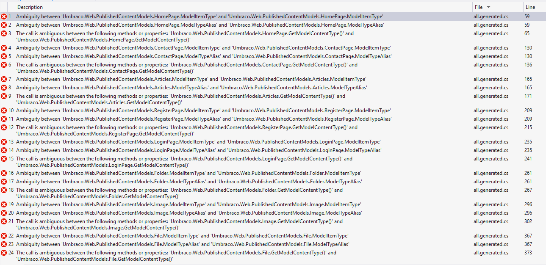Select HomePage.ModelTypeAlias ambiguity error description
546x265 pixels.
tap(200, 25)
